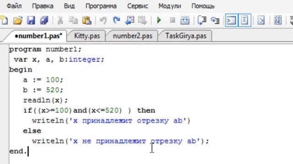This screenshot has height=164, width=293.
Task: Create a new file with the New icon
Action: tap(4, 20)
